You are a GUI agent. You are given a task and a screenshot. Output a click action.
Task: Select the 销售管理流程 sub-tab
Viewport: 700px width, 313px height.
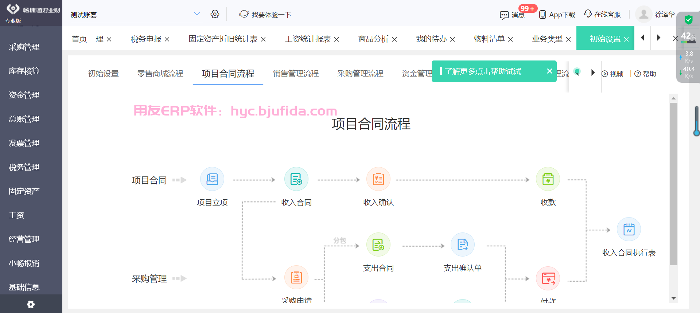coord(296,74)
